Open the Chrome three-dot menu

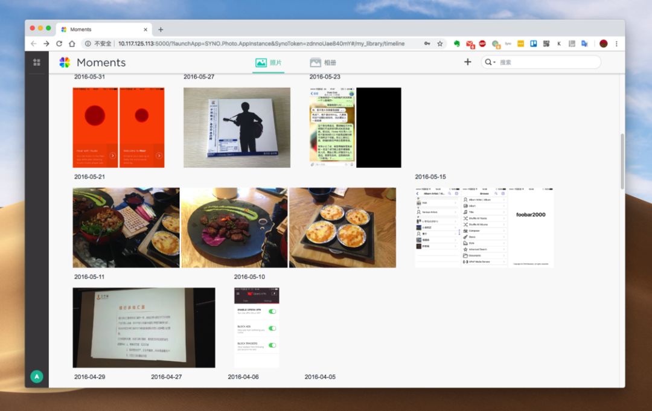(x=616, y=43)
